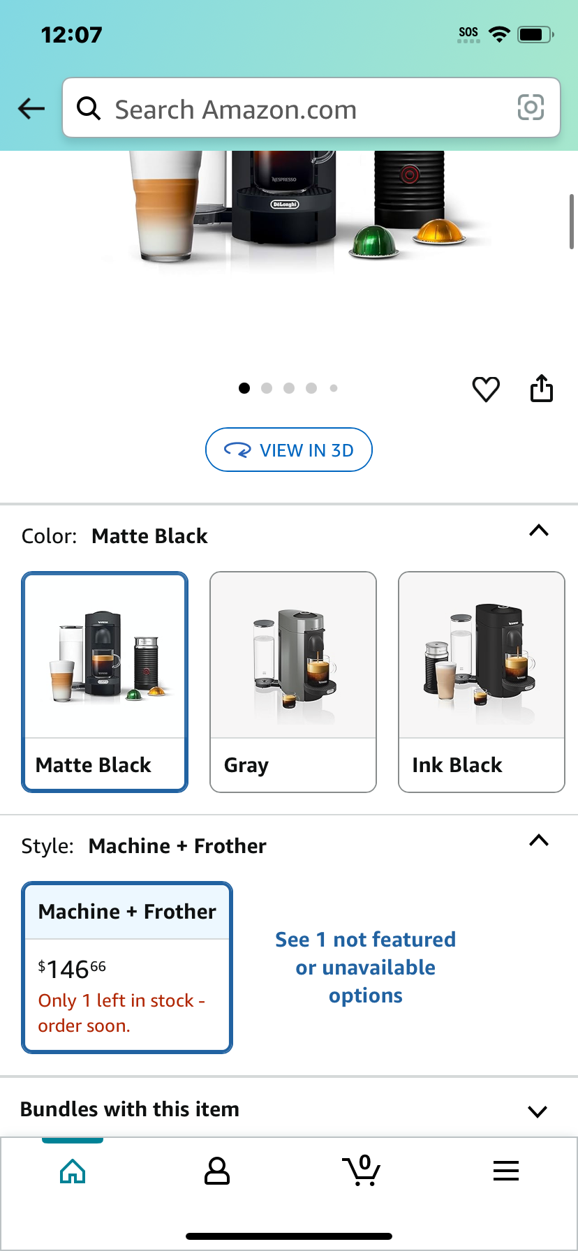The height and width of the screenshot is (1251, 578).
Task: Expand Bundles with this item
Action: (x=289, y=1109)
